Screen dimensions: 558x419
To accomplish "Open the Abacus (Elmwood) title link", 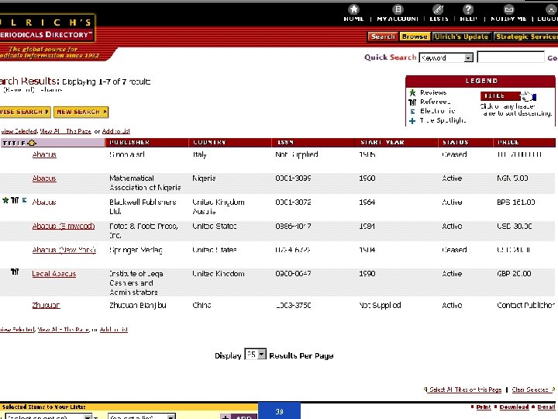I will click(64, 227).
